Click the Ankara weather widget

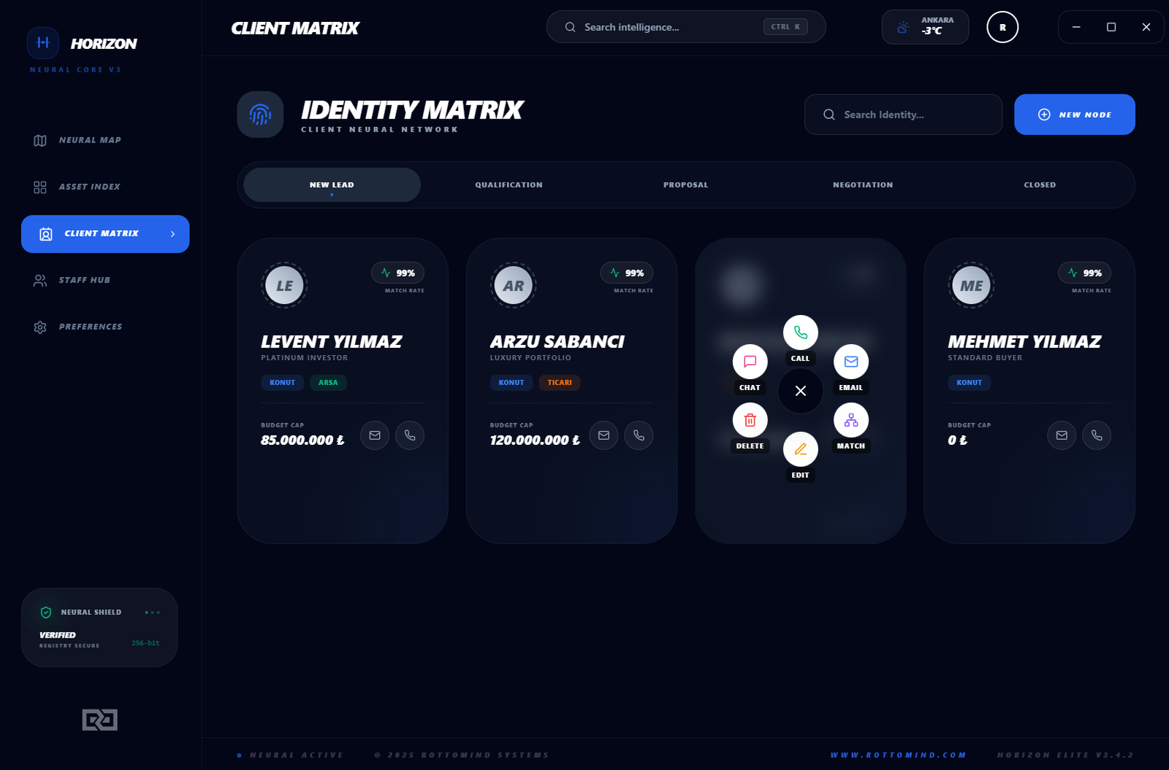(x=924, y=27)
